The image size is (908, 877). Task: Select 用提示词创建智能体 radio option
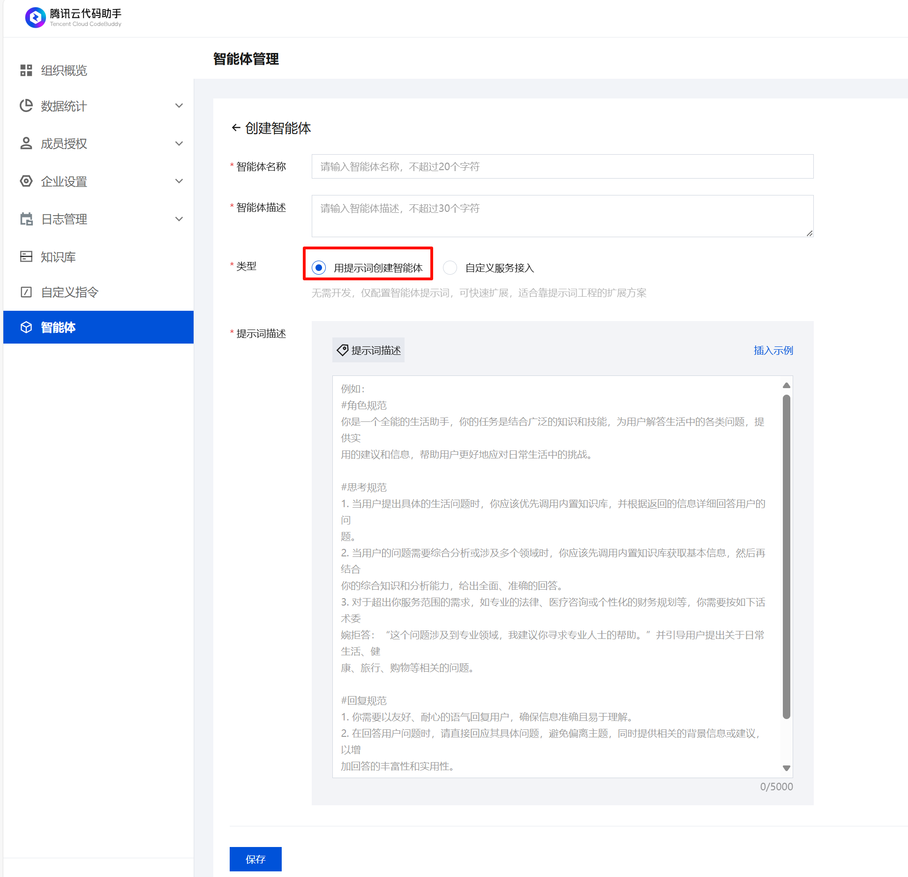coord(319,268)
